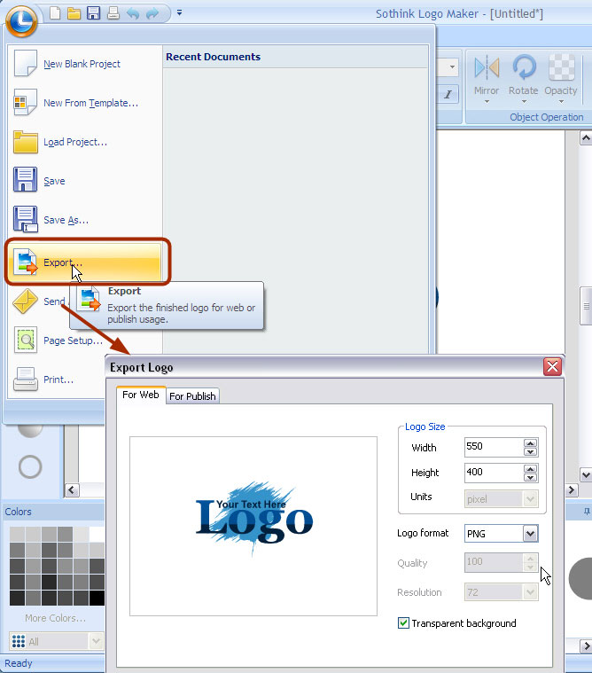Image resolution: width=592 pixels, height=673 pixels.
Task: Close the Export Logo dialog
Action: [552, 366]
